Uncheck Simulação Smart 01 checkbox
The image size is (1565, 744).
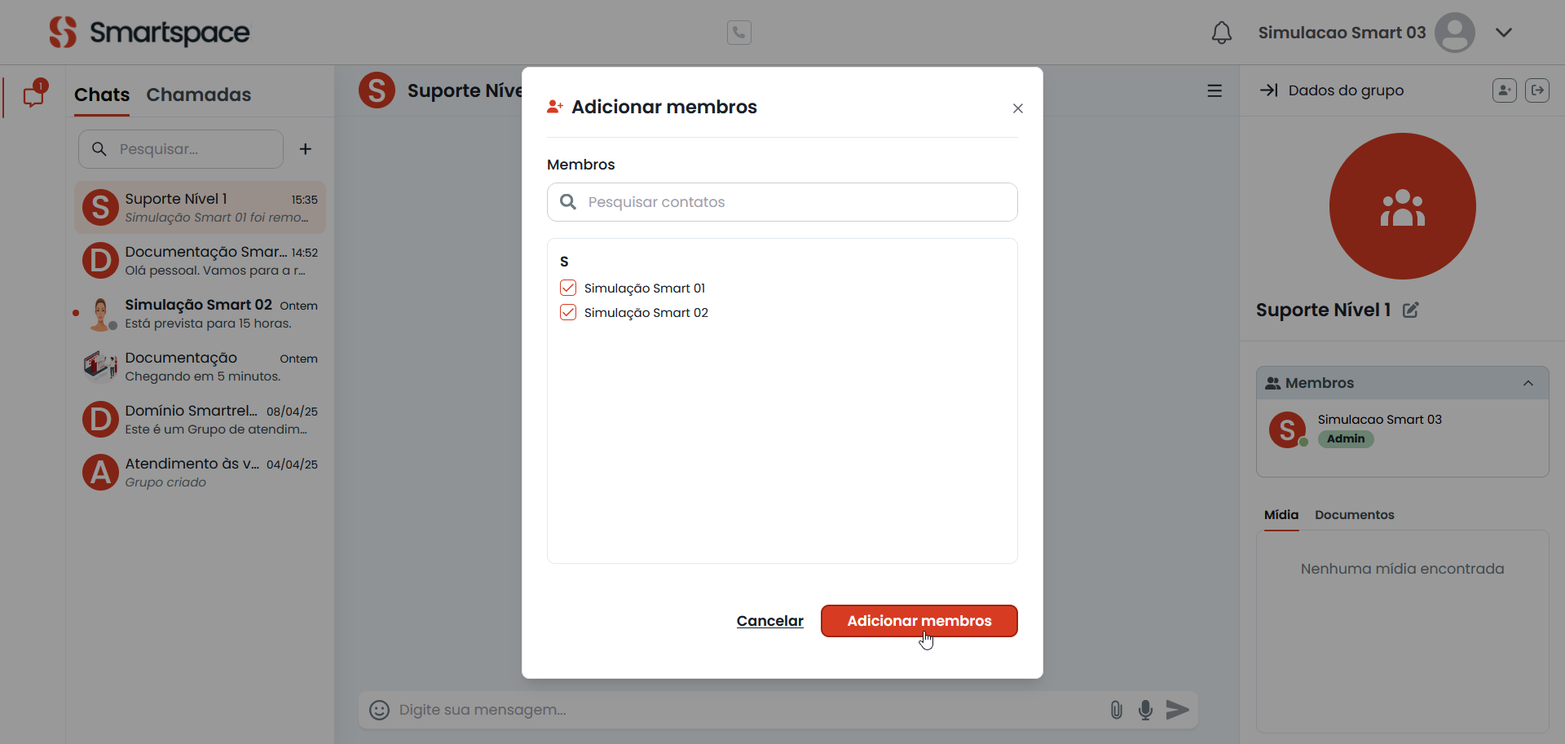coord(568,288)
